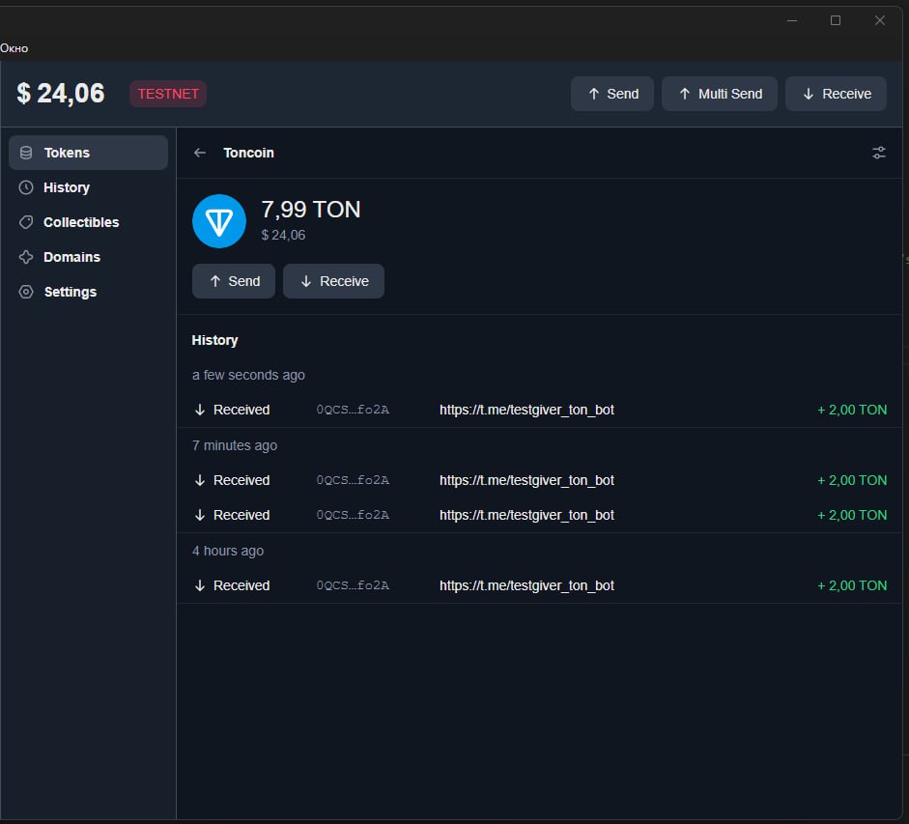Viewport: 909px width, 824px height.
Task: Click the red TESTNET badge
Action: (168, 94)
